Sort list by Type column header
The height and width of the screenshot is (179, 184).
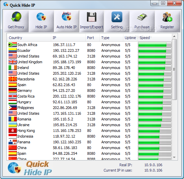click(x=111, y=38)
